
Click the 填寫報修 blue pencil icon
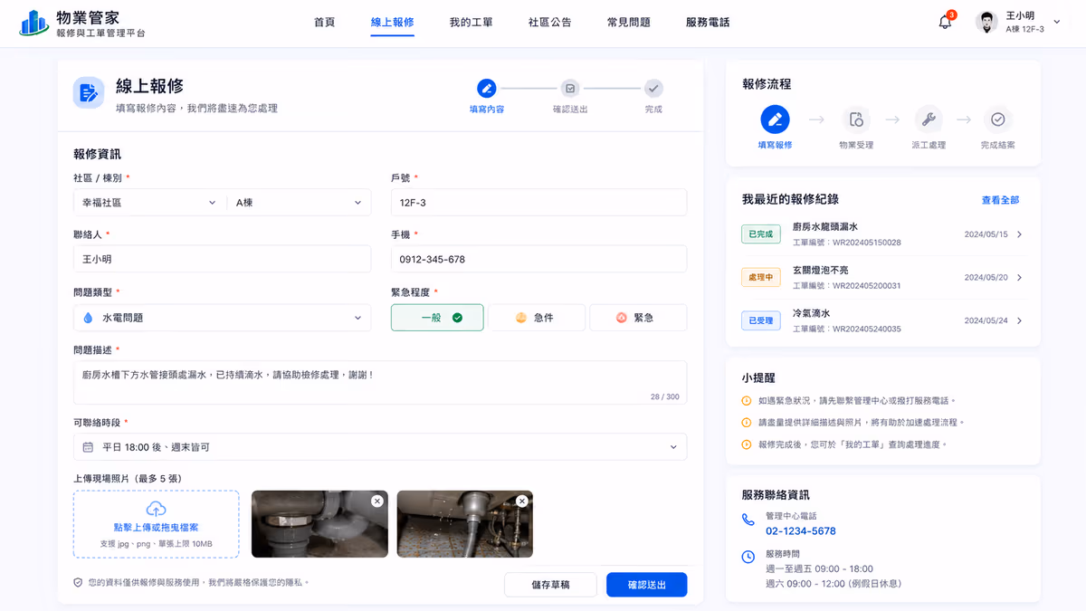point(775,119)
